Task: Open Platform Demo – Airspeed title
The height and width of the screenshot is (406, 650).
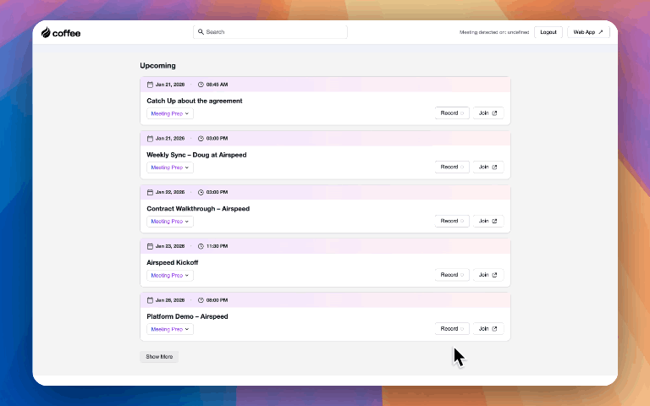Action: [187, 316]
